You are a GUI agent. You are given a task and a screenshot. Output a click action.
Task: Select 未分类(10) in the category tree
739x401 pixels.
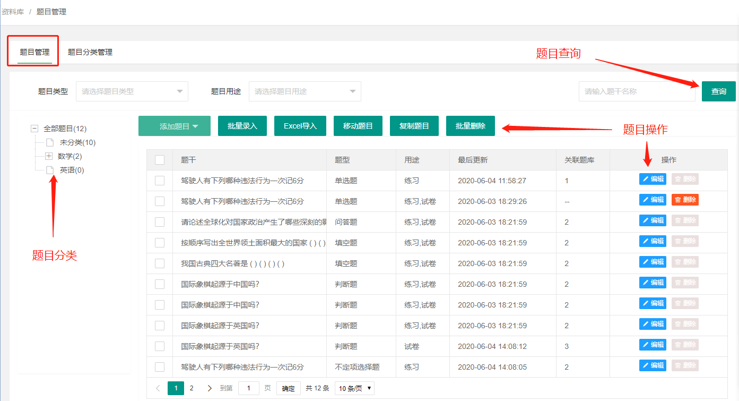coord(77,142)
